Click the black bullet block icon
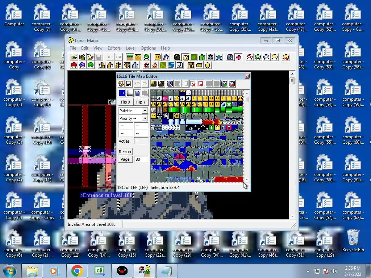The height and width of the screenshot is (278, 371). pos(177,57)
